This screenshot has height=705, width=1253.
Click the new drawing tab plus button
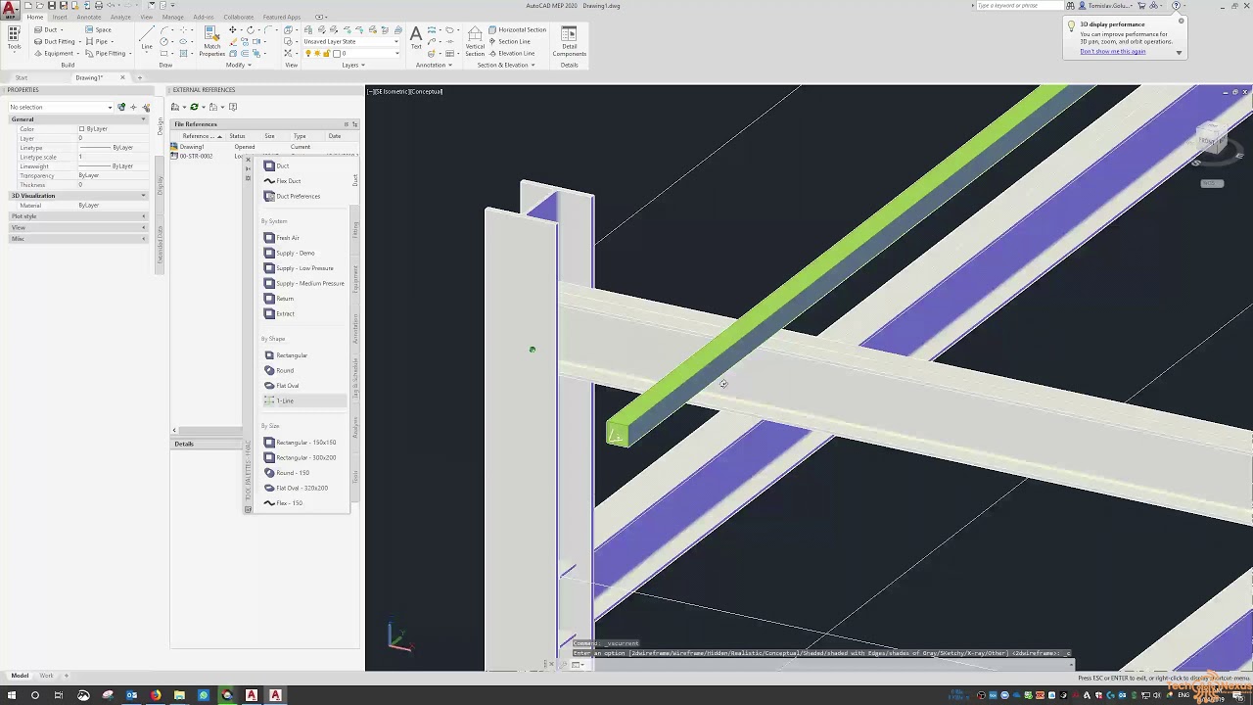(x=139, y=77)
